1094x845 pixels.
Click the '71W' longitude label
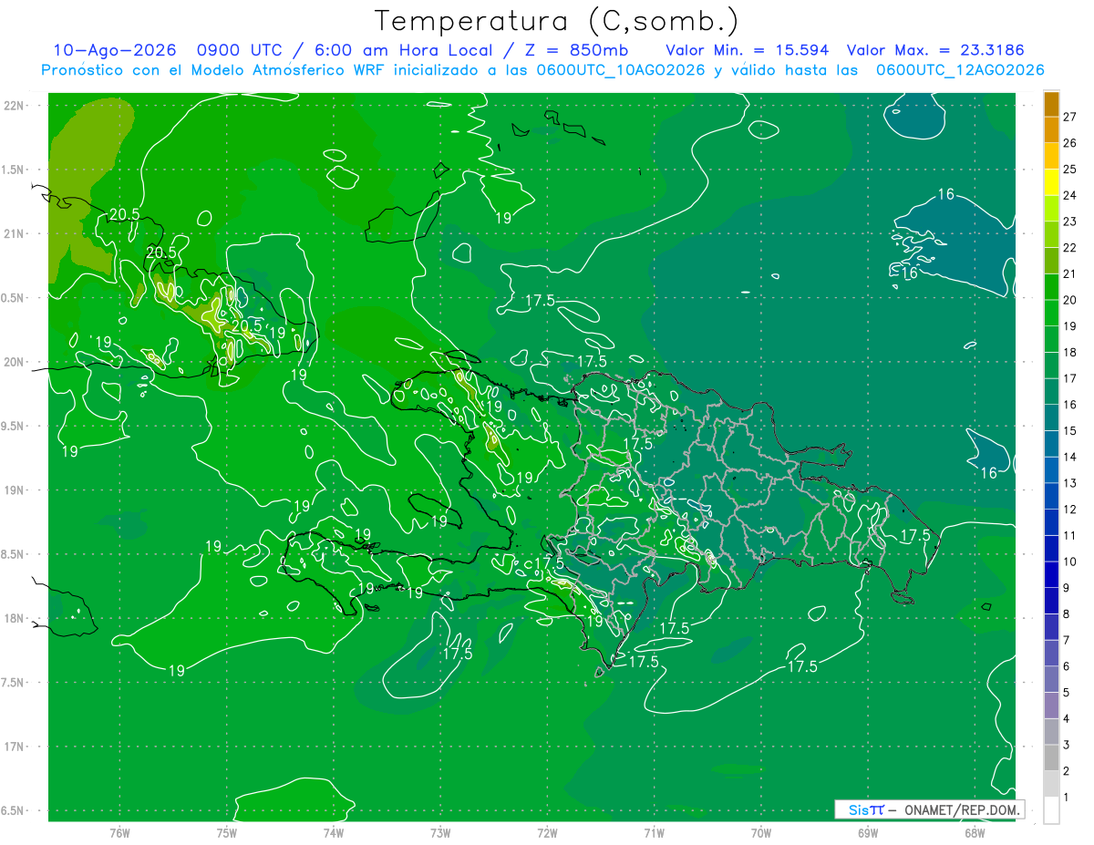pyautogui.click(x=654, y=832)
